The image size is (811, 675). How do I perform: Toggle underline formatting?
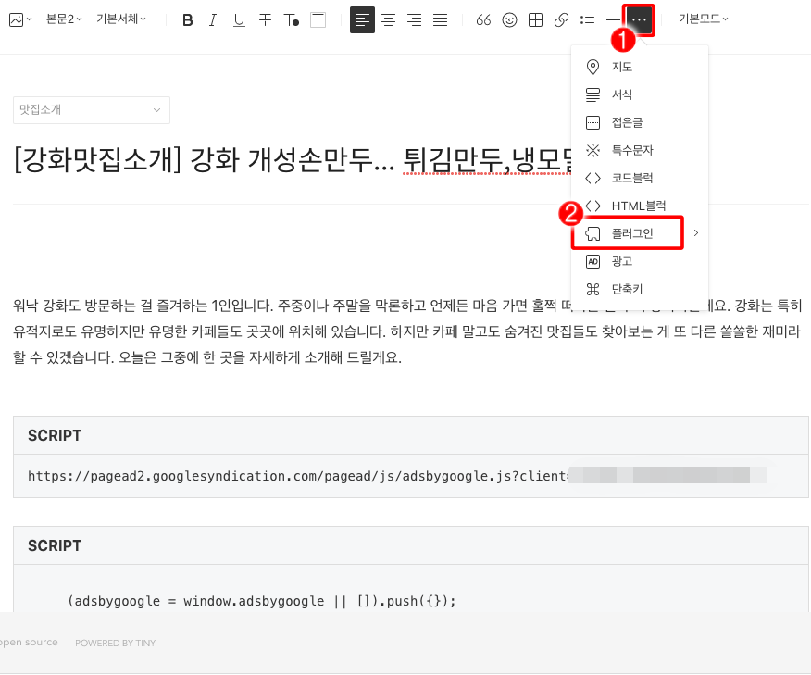coord(239,19)
